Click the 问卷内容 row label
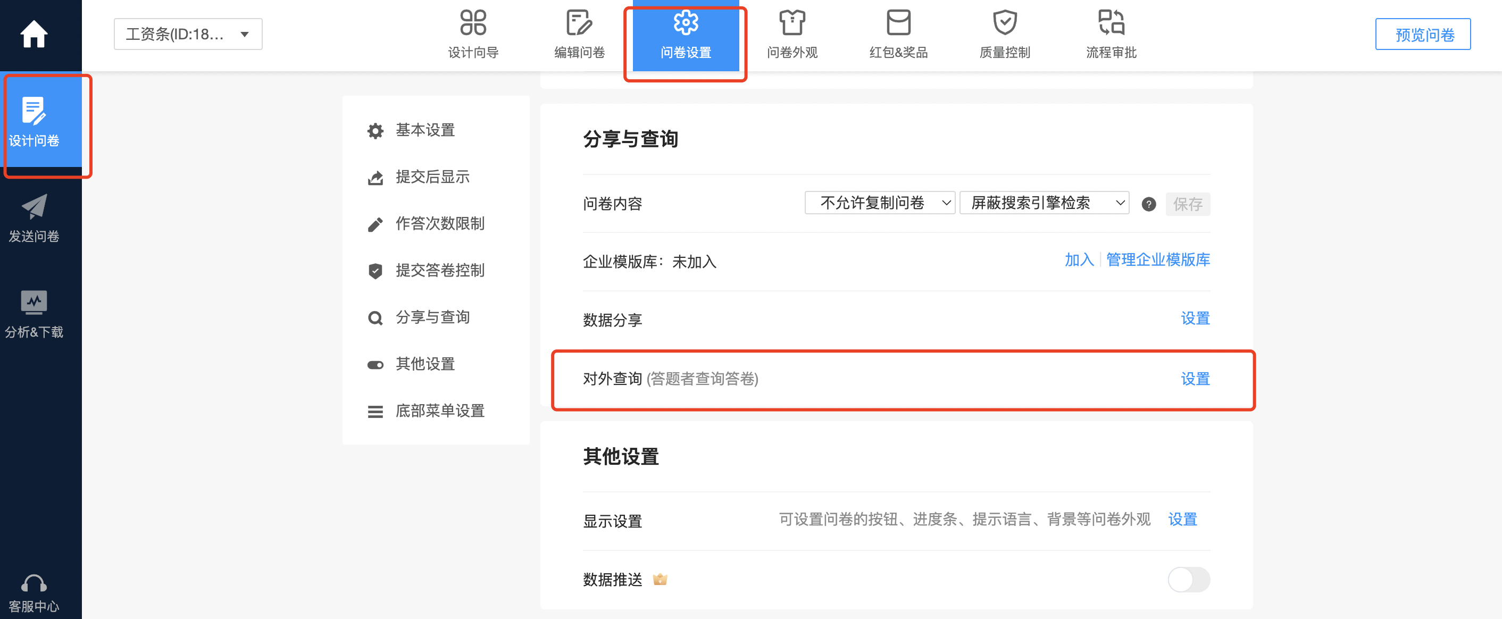 coord(612,204)
